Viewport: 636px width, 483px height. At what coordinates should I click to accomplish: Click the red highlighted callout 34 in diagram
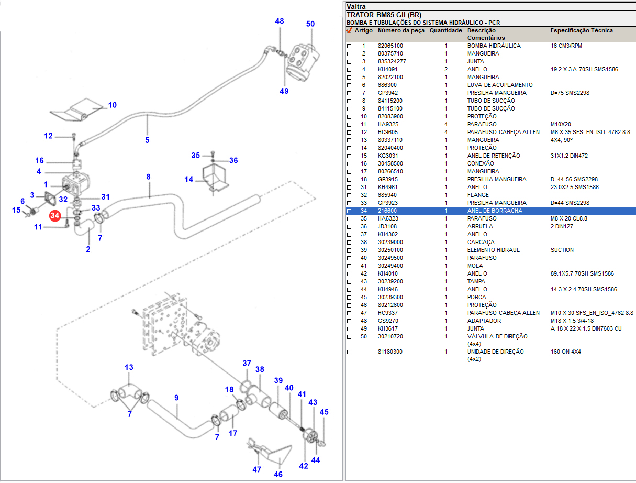click(x=55, y=215)
